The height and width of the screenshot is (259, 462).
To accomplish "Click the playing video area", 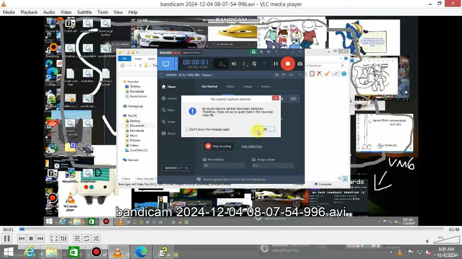I will tap(231, 121).
